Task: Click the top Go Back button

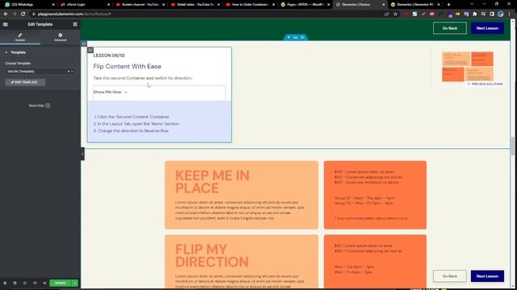Action: point(450,28)
